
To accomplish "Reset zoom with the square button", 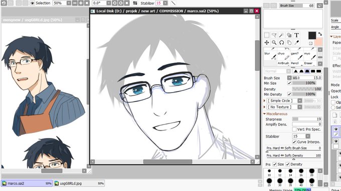I will (87, 3).
